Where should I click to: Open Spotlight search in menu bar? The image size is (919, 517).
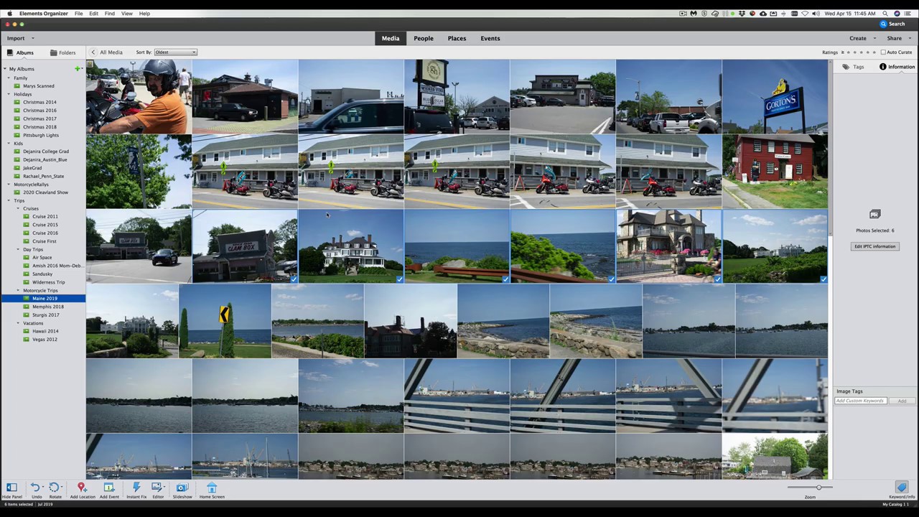tap(886, 14)
